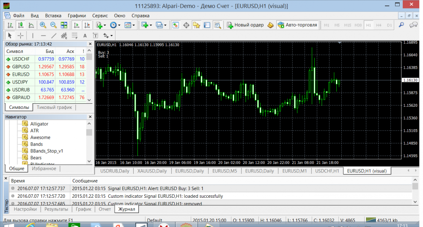
Task: Select the Fibonacci retracement tool
Action: click(74, 36)
